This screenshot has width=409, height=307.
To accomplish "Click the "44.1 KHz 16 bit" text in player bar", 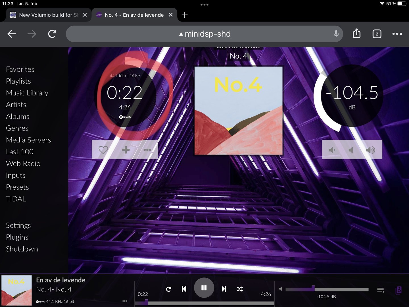I will coord(60,301).
